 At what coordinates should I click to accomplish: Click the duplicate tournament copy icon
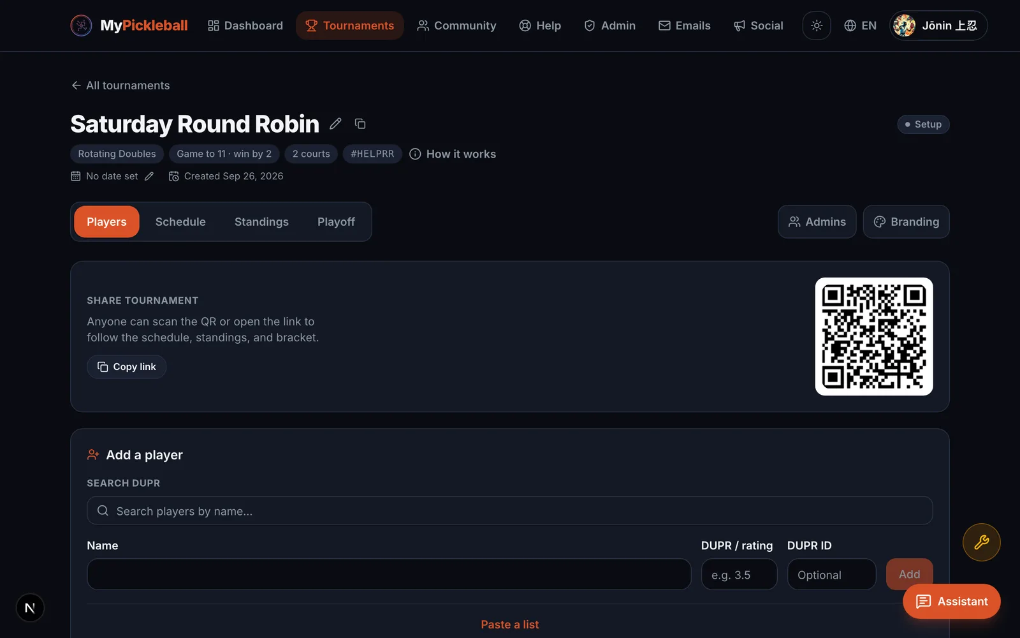[360, 124]
